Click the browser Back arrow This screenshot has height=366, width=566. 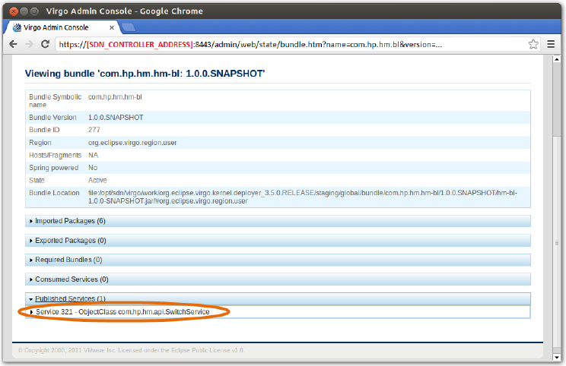point(13,44)
